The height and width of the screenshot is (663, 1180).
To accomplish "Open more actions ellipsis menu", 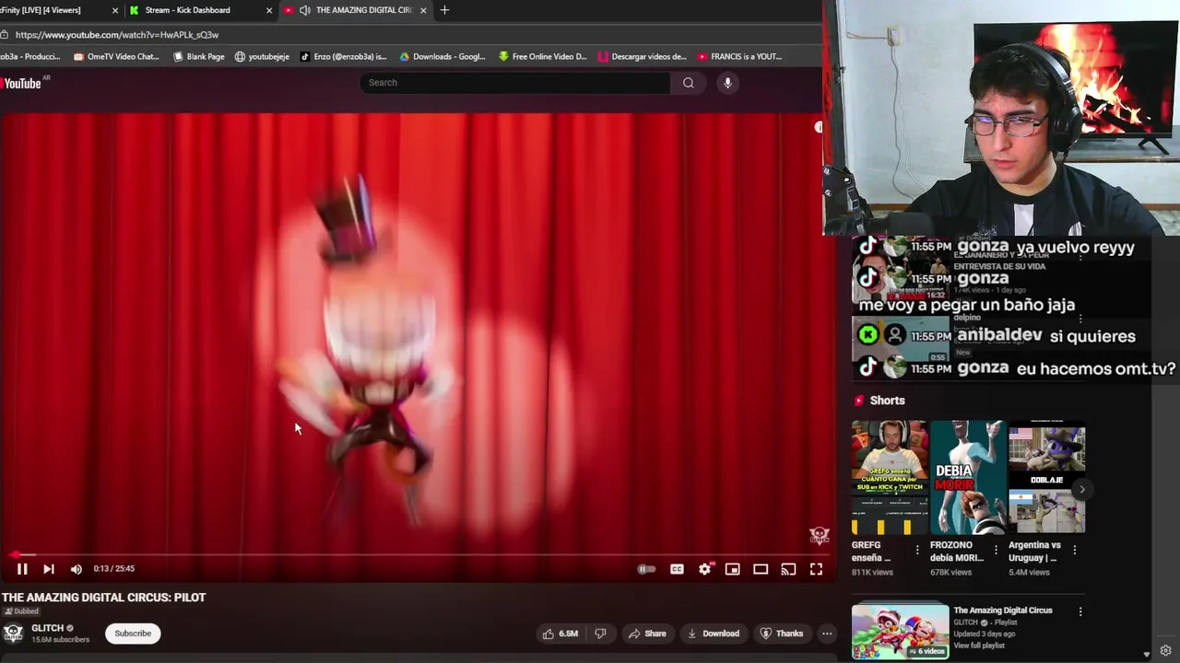I will coord(827,634).
